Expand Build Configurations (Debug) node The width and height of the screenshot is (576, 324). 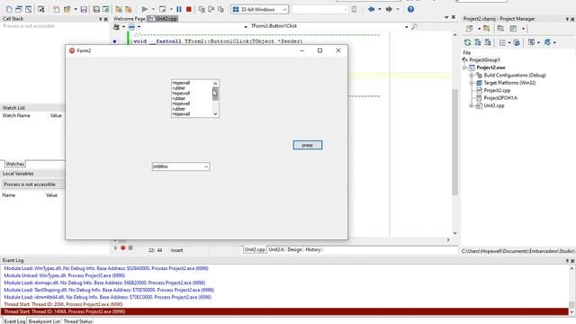tap(472, 75)
